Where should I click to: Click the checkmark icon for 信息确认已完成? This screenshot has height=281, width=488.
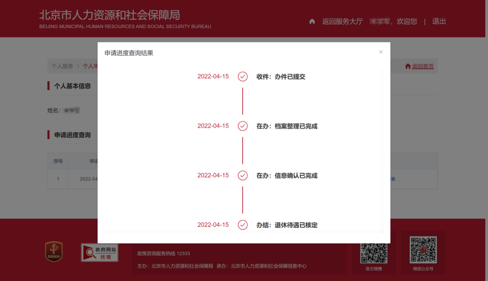[x=243, y=176]
